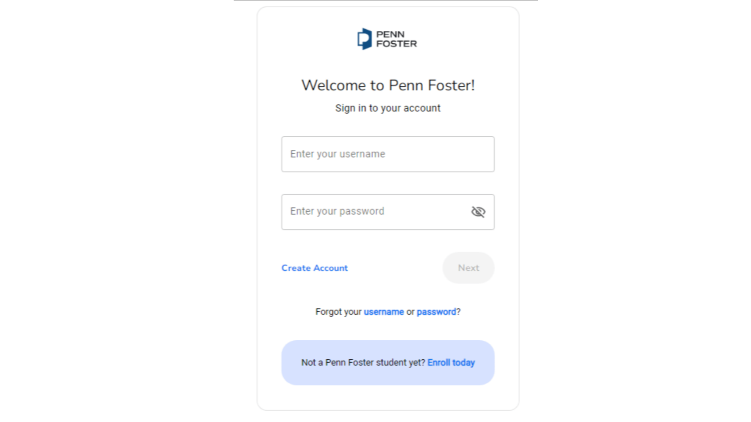Click the 'Not a Penn Foster student yet?' text
Image resolution: width=751 pixels, height=422 pixels.
click(363, 363)
